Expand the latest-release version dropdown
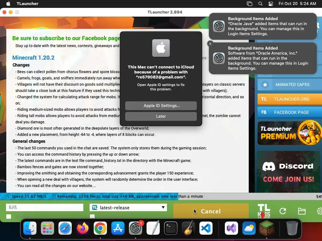This screenshot has height=241, width=322. pos(128,207)
